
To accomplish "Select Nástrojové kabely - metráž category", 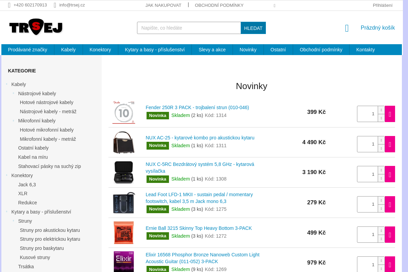I will 48,112.
